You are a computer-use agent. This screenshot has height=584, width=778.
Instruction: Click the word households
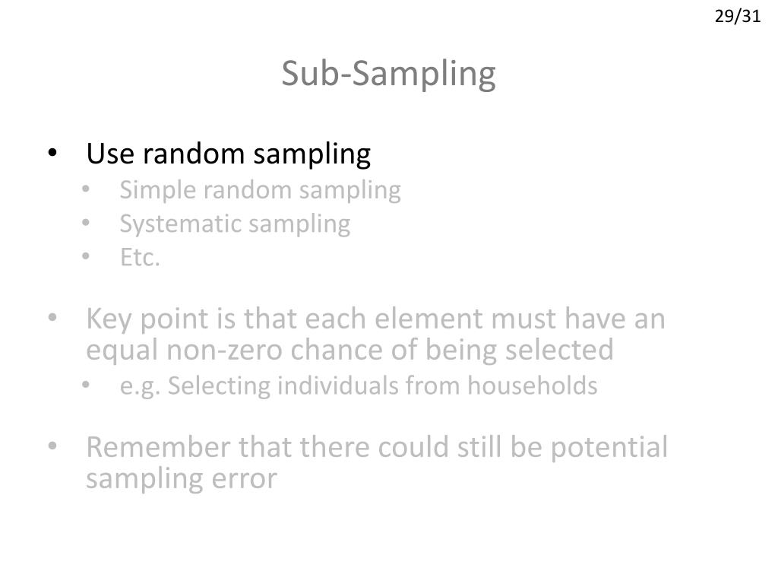532,386
